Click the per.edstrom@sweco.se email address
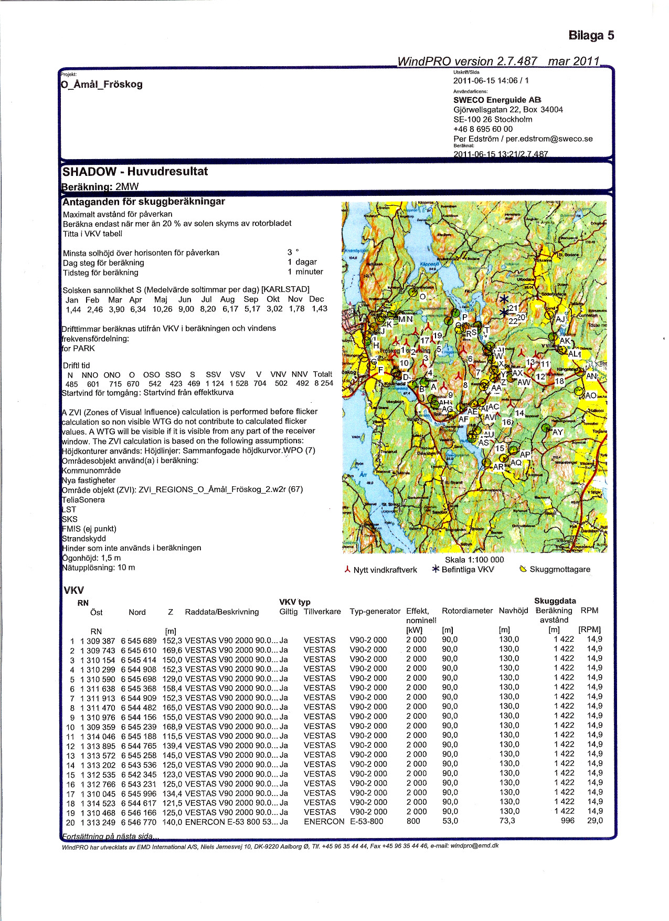 [x=549, y=139]
